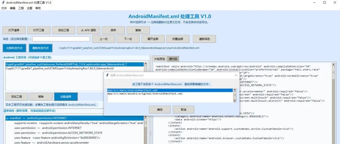Click the 打开工程 button
The height and width of the screenshot is (144, 340).
click(39, 30)
